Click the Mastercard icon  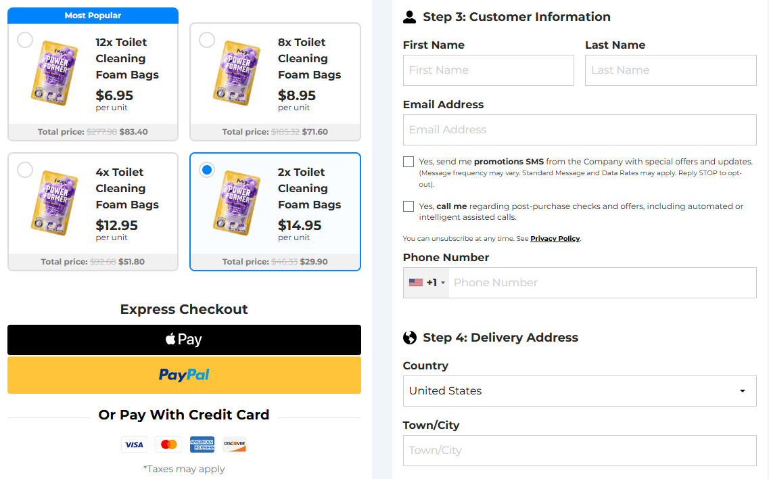[168, 444]
